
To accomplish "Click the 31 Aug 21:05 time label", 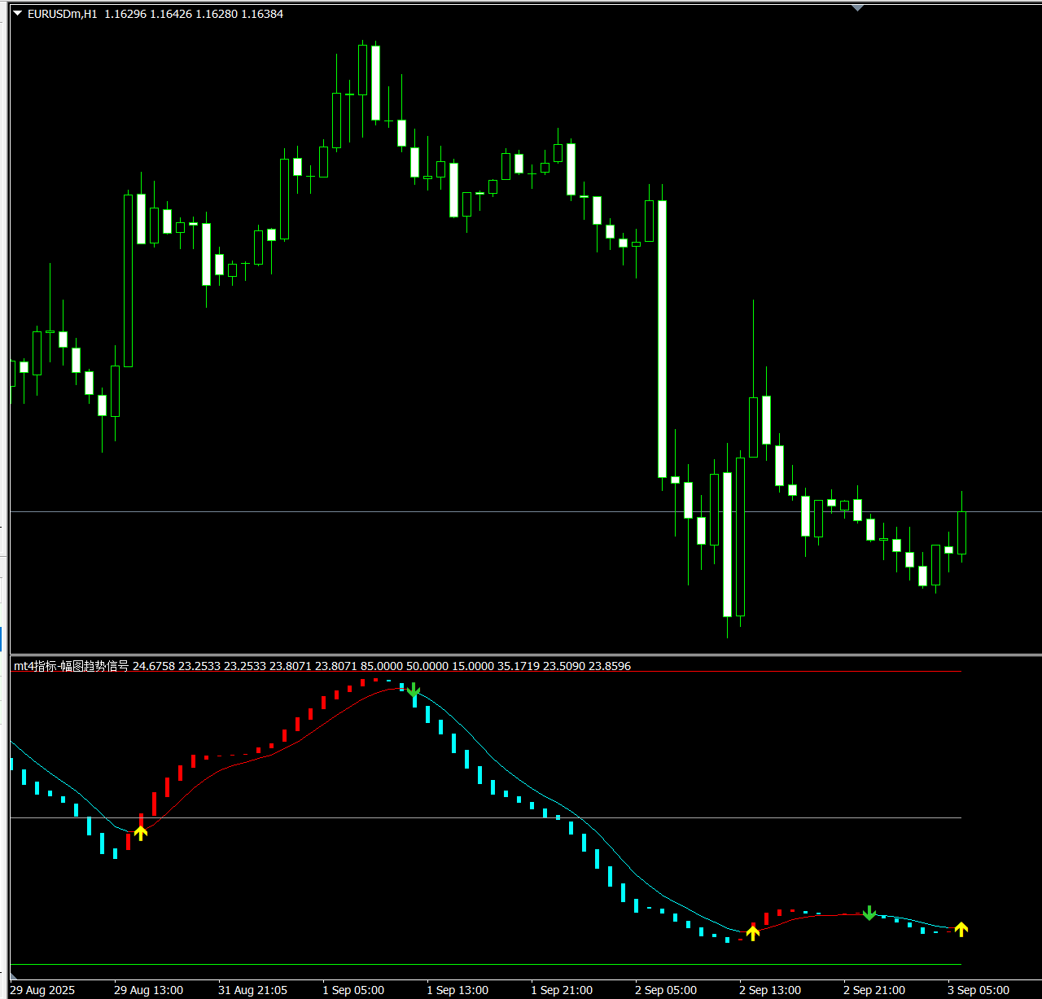I will [x=252, y=990].
